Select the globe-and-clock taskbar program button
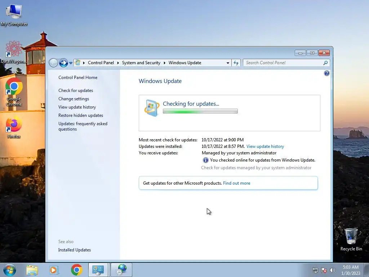The image size is (369, 277). pyautogui.click(x=121, y=270)
